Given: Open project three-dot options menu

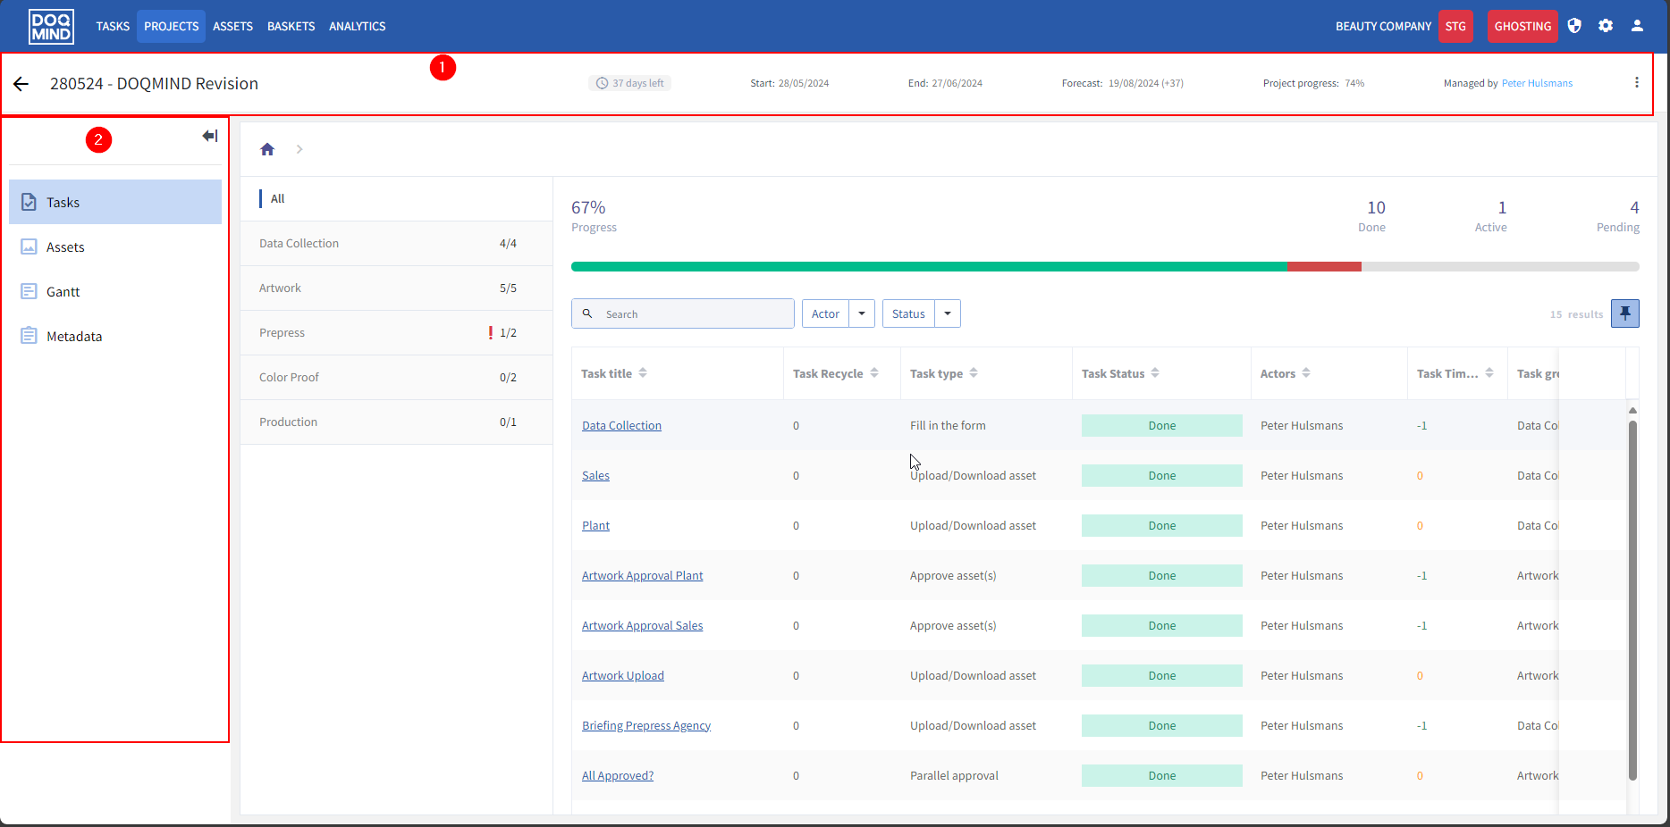Looking at the screenshot, I should point(1636,83).
